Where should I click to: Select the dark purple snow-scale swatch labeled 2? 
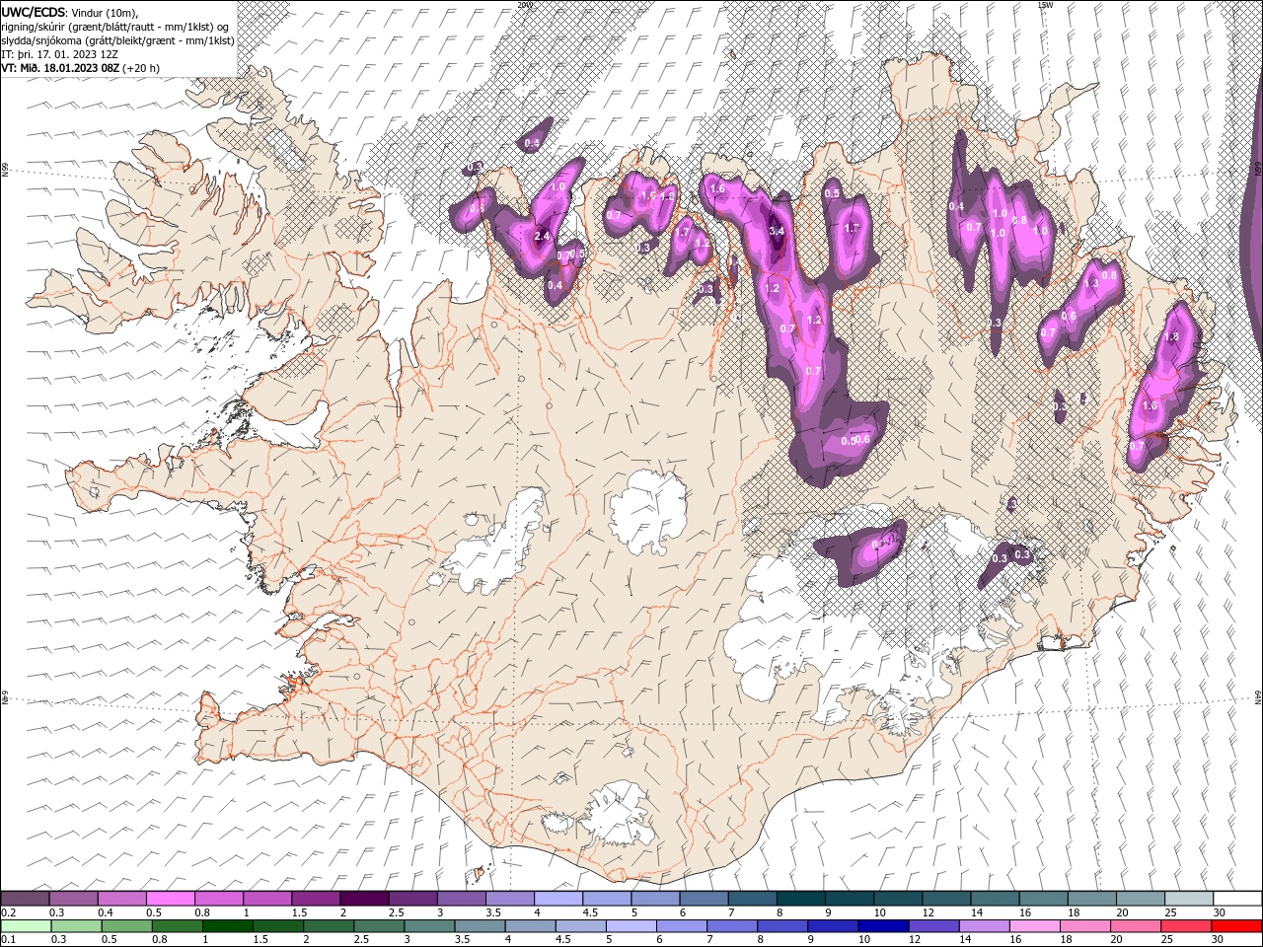click(x=364, y=899)
